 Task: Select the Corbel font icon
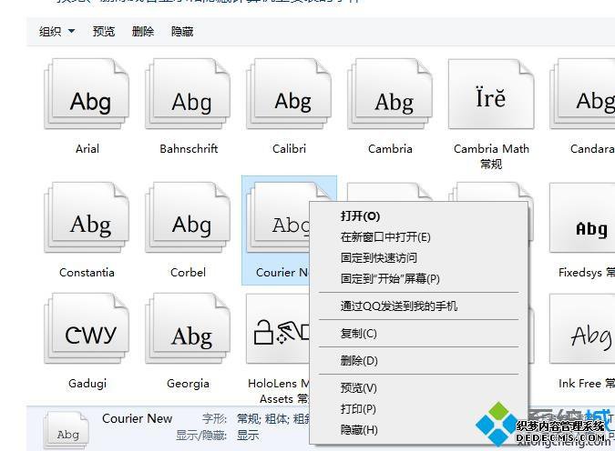[x=188, y=217]
